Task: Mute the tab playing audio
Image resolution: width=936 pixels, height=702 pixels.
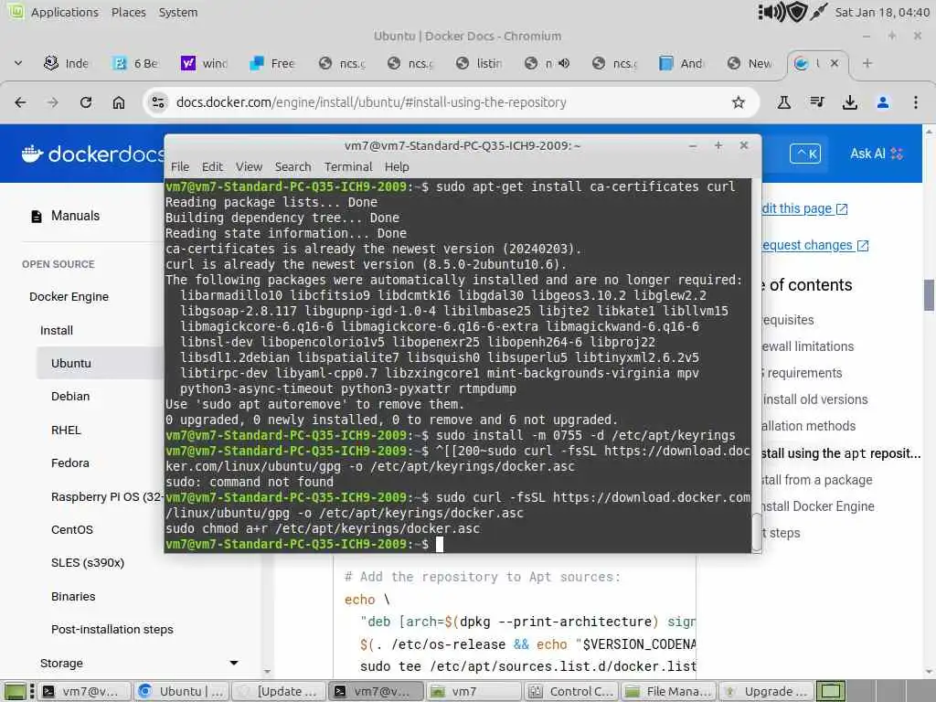Action: [564, 63]
